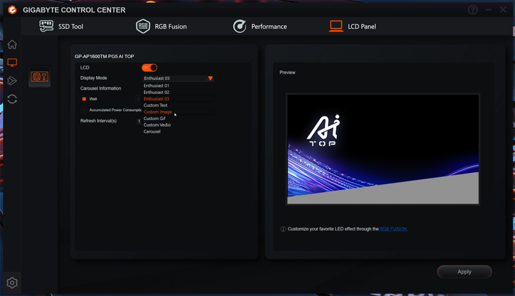Go to Home in the sidebar
515x296 pixels.
(12, 44)
